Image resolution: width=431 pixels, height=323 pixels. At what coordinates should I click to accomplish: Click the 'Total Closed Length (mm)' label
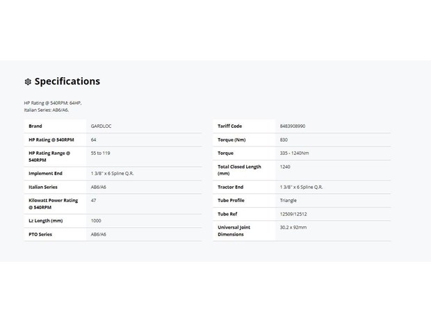tap(239, 170)
